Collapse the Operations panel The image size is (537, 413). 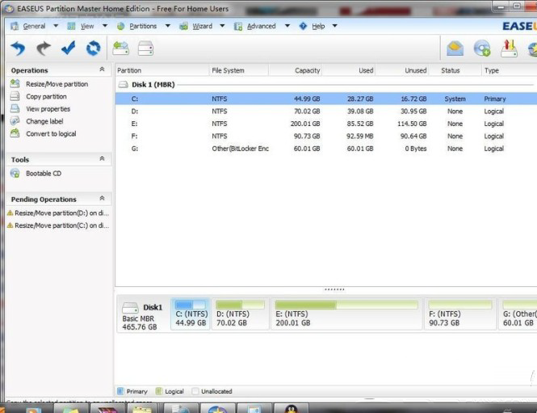point(102,70)
